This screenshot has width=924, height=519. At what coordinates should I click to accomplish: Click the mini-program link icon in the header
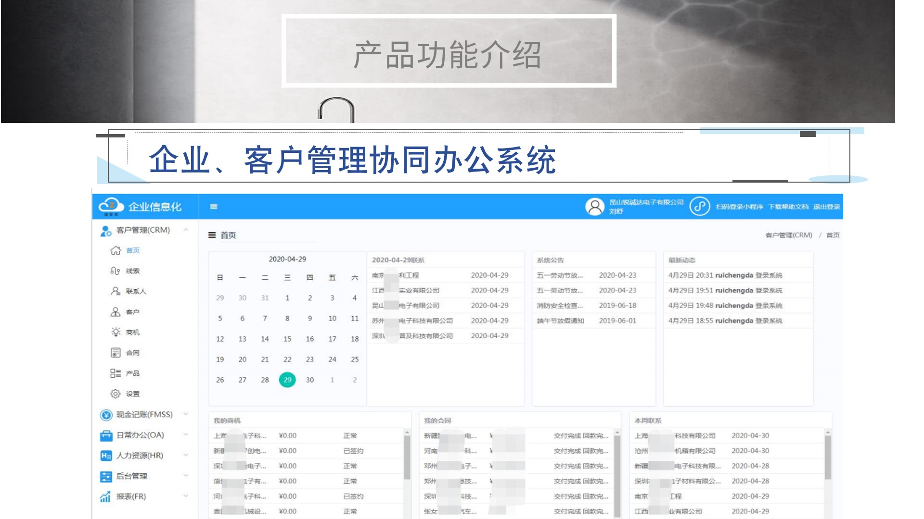point(699,207)
